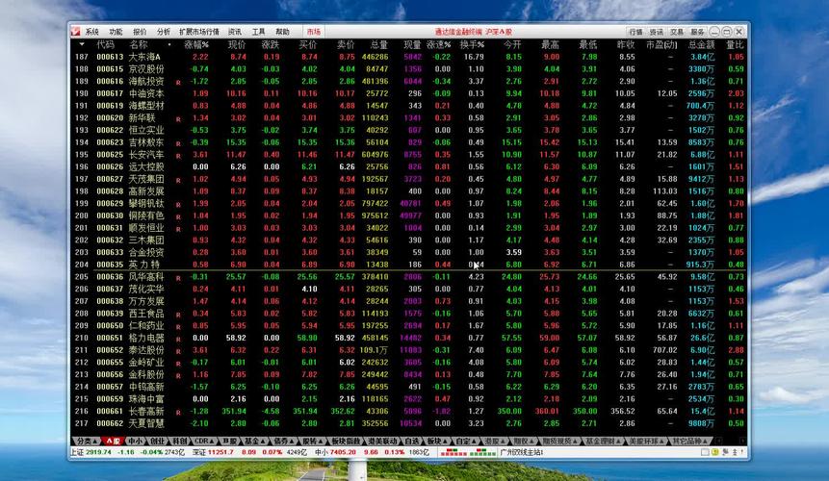Screen dimensions: 829x481
Task: Click the yellow round icon in status bar
Action: pos(714,452)
